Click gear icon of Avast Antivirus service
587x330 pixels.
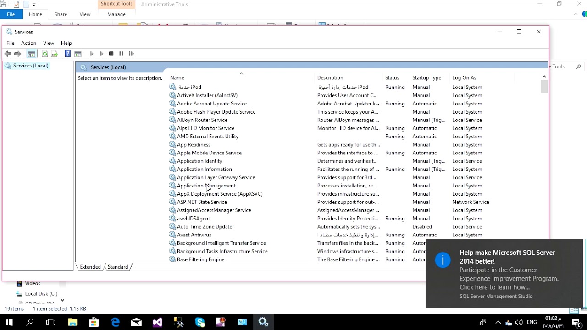[x=172, y=235]
